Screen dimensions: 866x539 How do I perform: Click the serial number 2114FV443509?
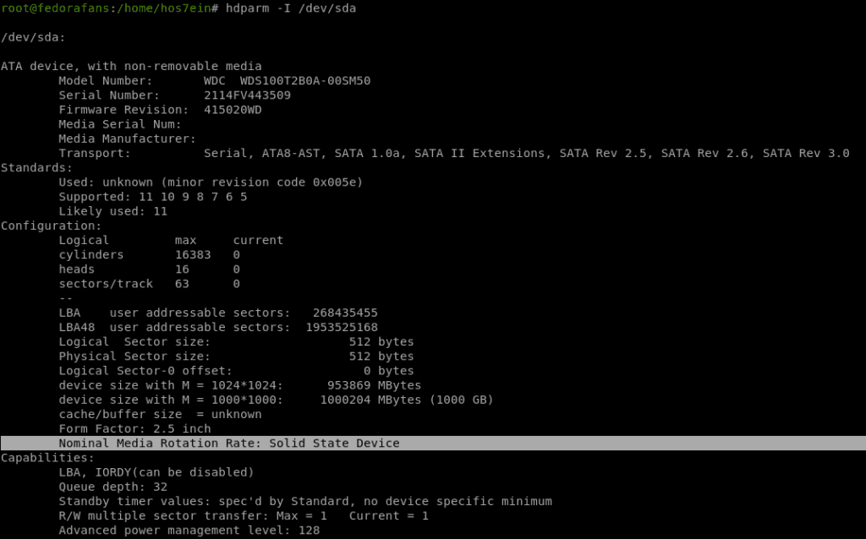tap(247, 95)
